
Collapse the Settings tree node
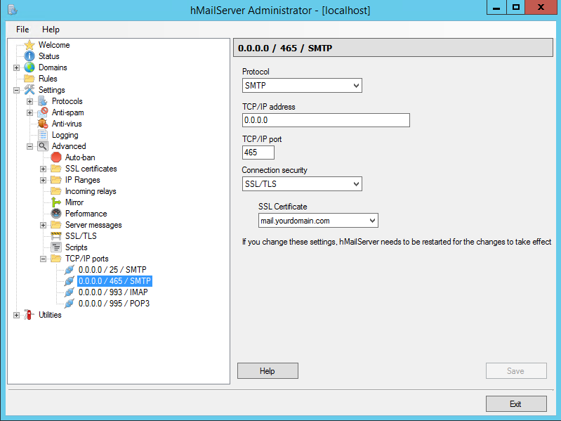(16, 90)
